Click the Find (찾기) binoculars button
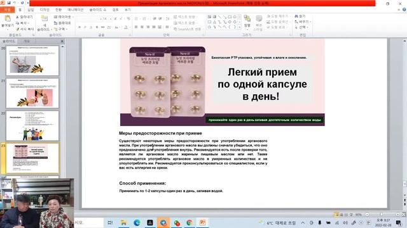This screenshot has height=228, width=407. point(300,16)
